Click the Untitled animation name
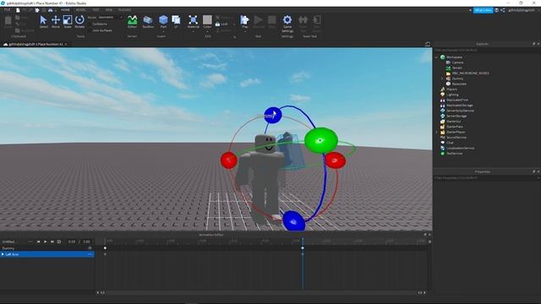The image size is (541, 304). [9, 242]
